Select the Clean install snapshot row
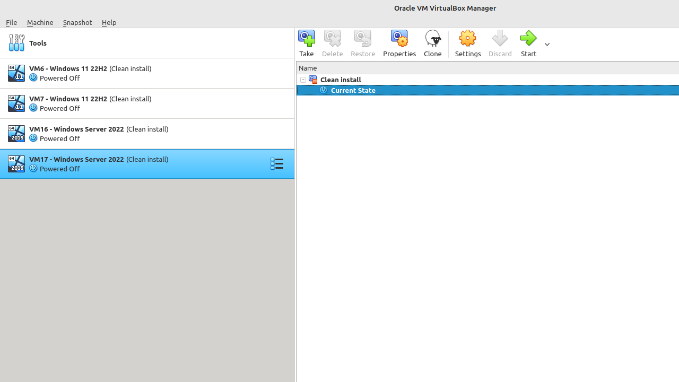Screen dimensions: 679x382 (488, 80)
